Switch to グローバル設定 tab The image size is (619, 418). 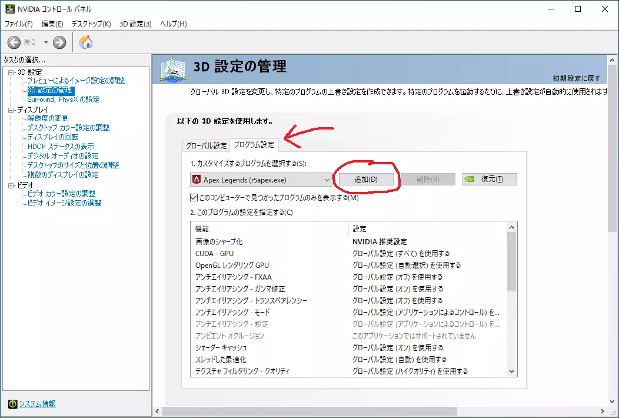[x=206, y=145]
